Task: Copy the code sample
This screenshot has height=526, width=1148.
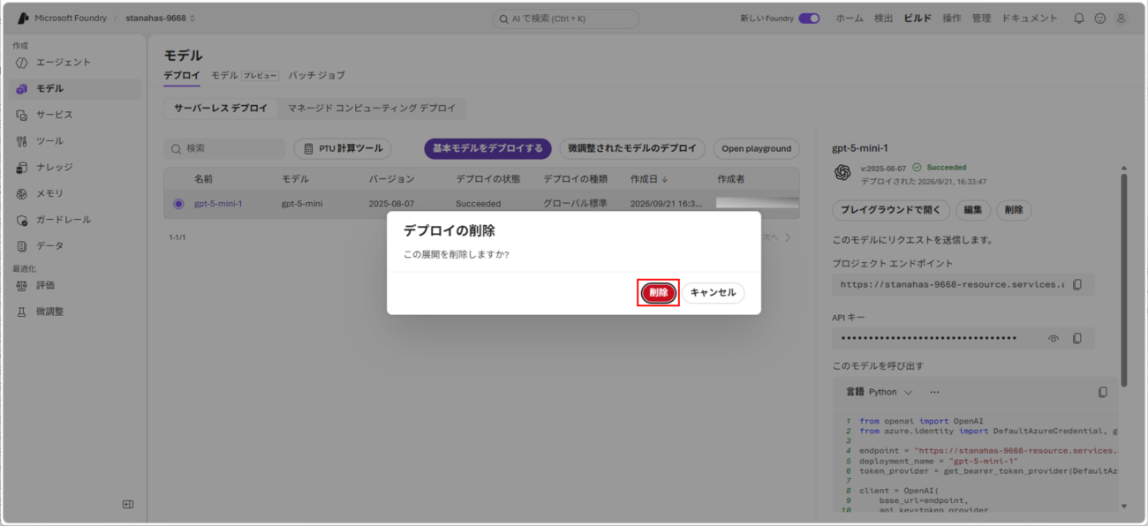Action: (x=1102, y=392)
